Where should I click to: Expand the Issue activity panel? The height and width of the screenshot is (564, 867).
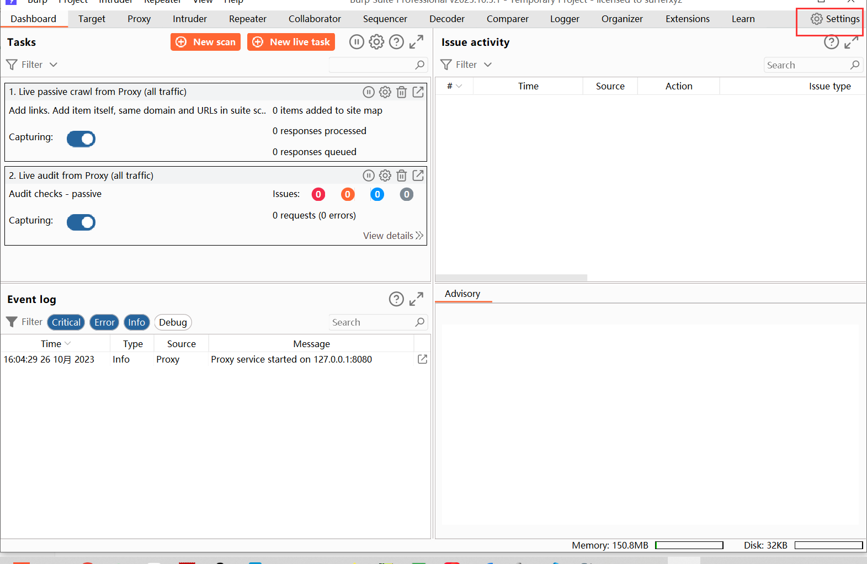[x=852, y=42]
